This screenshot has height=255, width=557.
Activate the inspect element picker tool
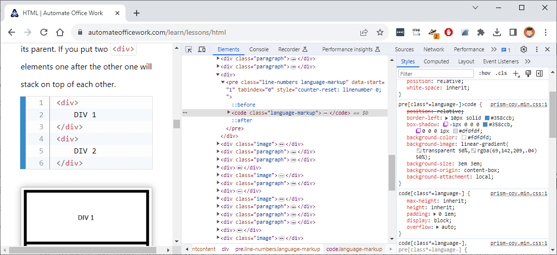click(x=189, y=49)
